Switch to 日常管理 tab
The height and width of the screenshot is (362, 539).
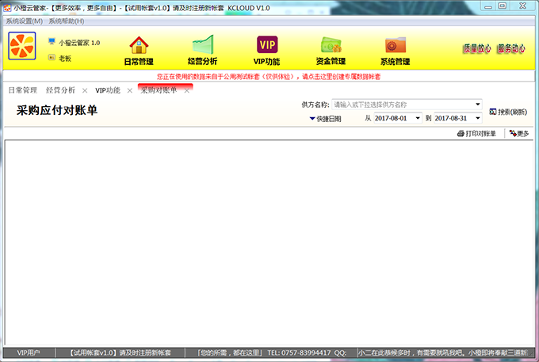coord(23,90)
